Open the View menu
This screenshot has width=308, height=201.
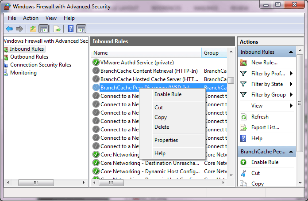point(51,18)
